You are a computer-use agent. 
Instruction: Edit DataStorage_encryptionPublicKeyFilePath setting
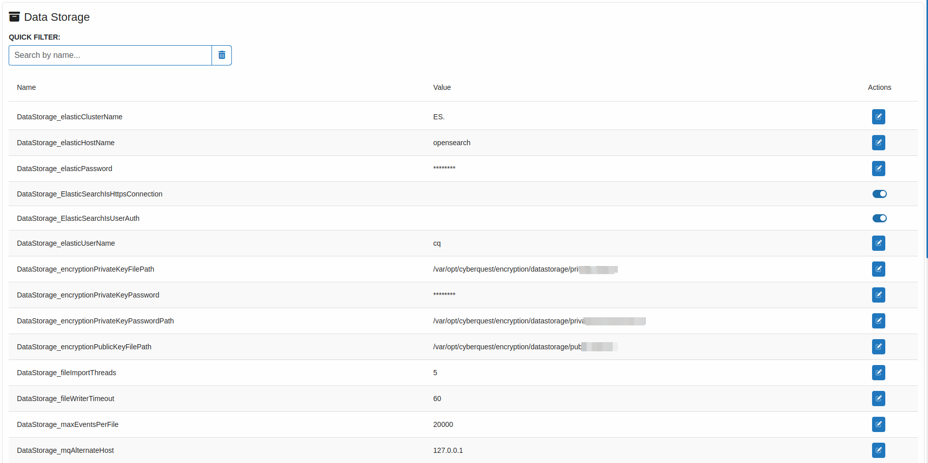pyautogui.click(x=878, y=347)
